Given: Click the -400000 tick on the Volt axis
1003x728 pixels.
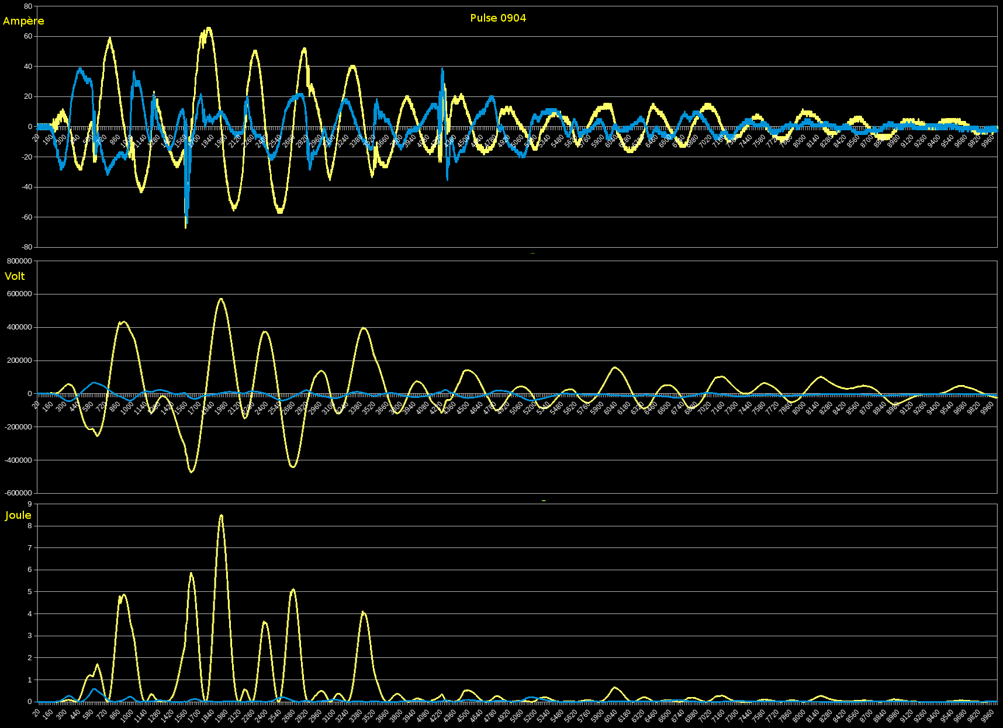Looking at the screenshot, I should click(19, 460).
